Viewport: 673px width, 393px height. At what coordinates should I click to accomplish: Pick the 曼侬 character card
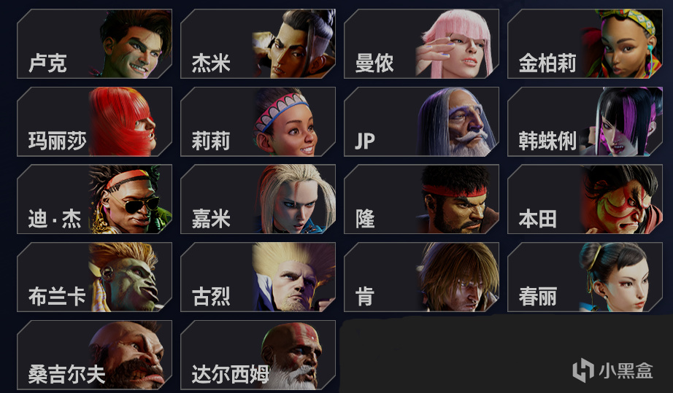tap(421, 44)
